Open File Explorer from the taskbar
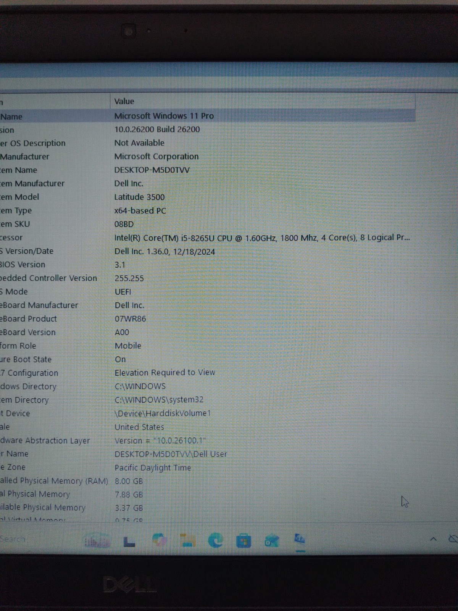The width and height of the screenshot is (458, 611). coord(187,540)
